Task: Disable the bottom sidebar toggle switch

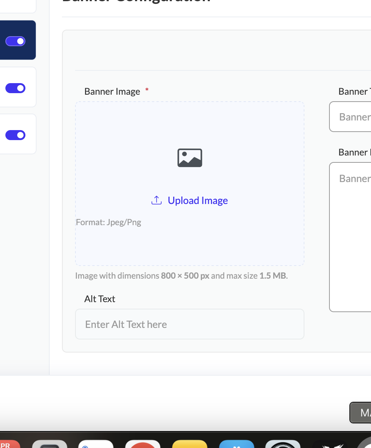Action: pos(15,135)
